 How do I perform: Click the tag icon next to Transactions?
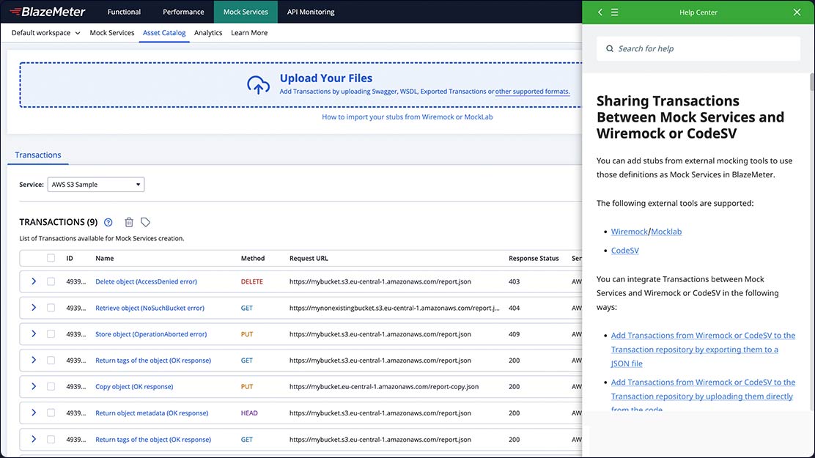click(x=146, y=223)
